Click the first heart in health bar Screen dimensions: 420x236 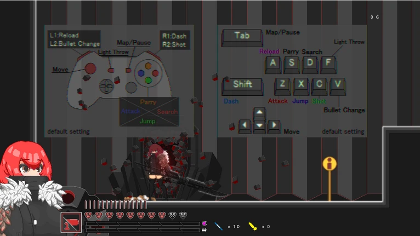coord(88,215)
